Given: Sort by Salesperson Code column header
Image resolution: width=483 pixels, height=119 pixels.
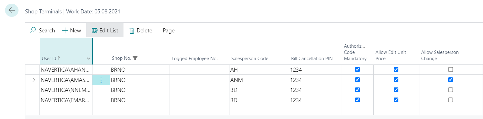Looking at the screenshot, I should [x=249, y=59].
